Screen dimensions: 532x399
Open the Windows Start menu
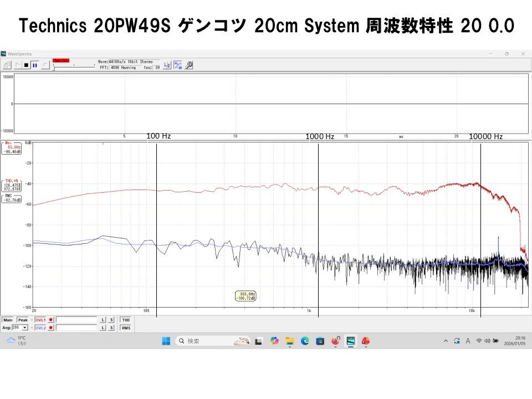click(166, 341)
